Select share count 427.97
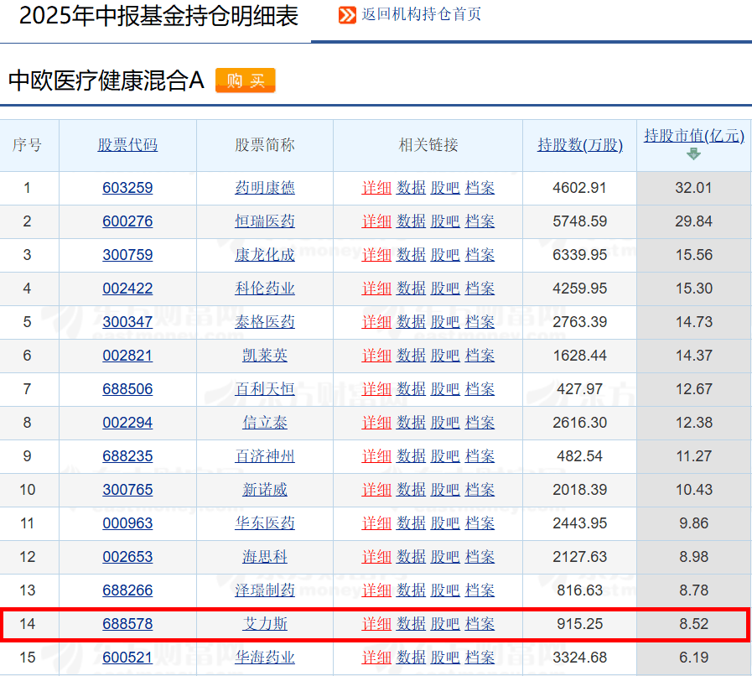The width and height of the screenshot is (752, 676). (580, 389)
